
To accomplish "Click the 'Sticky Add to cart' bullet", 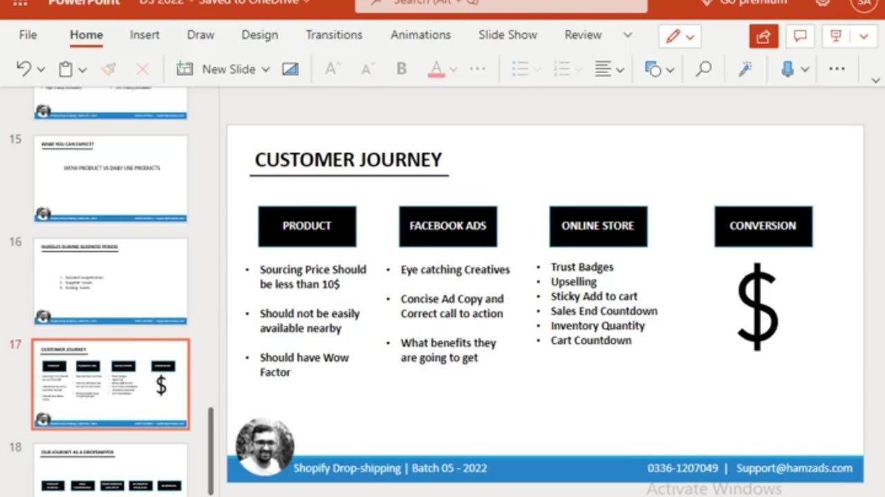I will coord(594,296).
